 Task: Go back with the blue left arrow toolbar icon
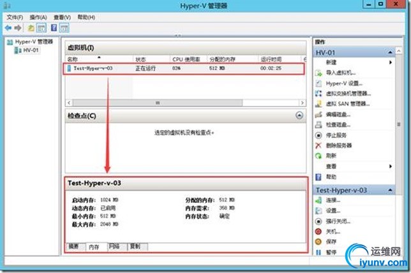tap(8, 28)
